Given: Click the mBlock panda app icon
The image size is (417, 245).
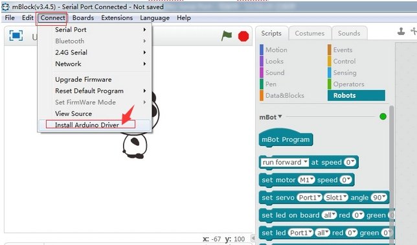Looking at the screenshot, I should coord(5,6).
